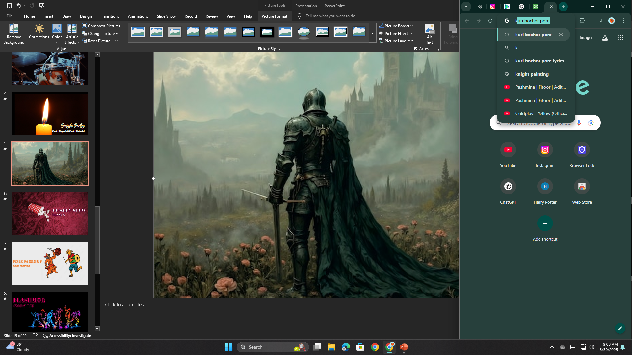The height and width of the screenshot is (355, 632).
Task: Open the Animations tab
Action: tap(138, 16)
